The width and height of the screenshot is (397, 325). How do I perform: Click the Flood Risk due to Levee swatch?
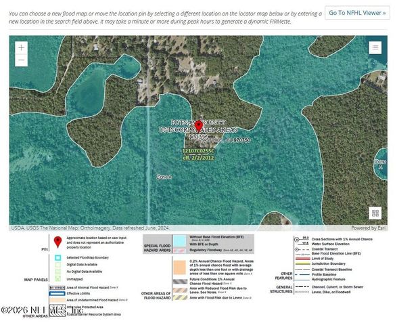click(181, 298)
